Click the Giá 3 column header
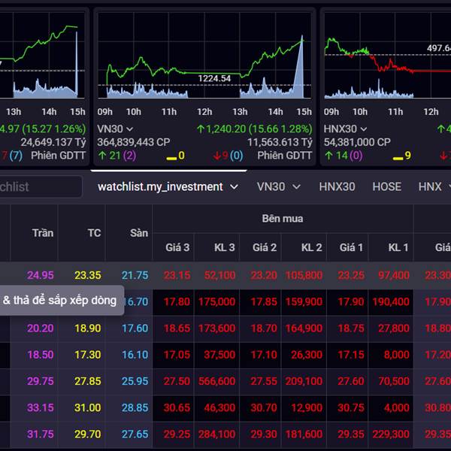Viewport: 451px width, 451px height. (177, 247)
